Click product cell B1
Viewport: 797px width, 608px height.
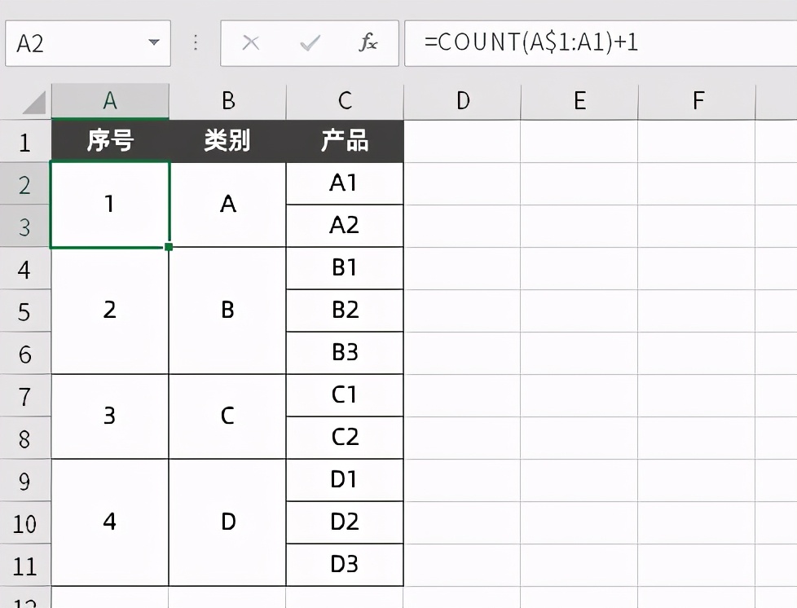pos(345,268)
